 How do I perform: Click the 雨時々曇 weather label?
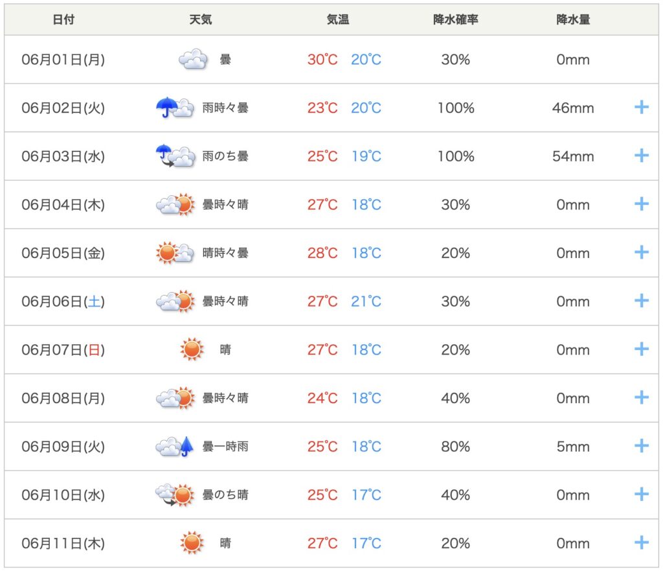[225, 108]
